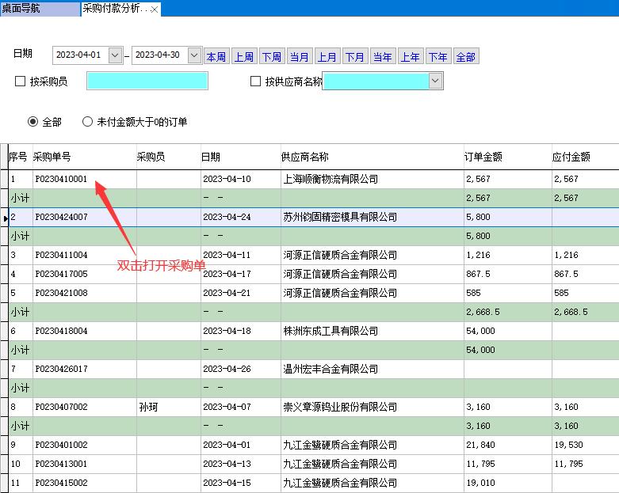Open the end date 2023-04-30 dropdown

194,56
